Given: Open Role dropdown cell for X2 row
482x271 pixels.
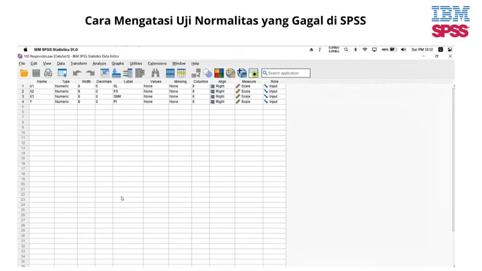Looking at the screenshot, I should (274, 91).
